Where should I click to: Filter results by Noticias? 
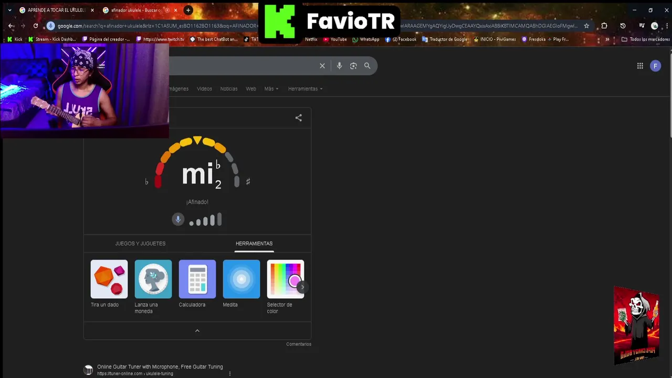point(228,89)
